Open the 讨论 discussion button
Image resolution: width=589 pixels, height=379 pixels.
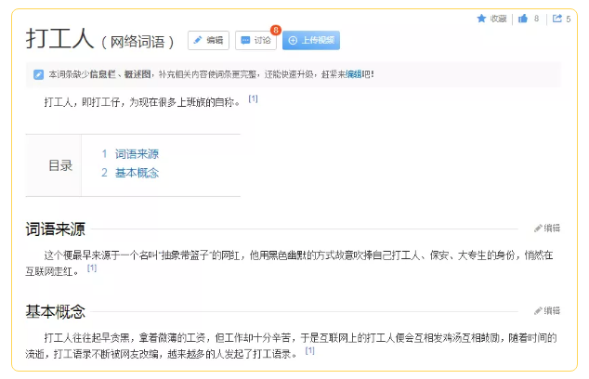tap(255, 41)
